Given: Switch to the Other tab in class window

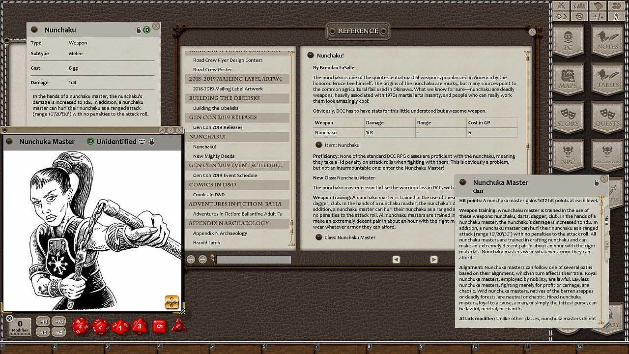Looking at the screenshot, I should [606, 246].
